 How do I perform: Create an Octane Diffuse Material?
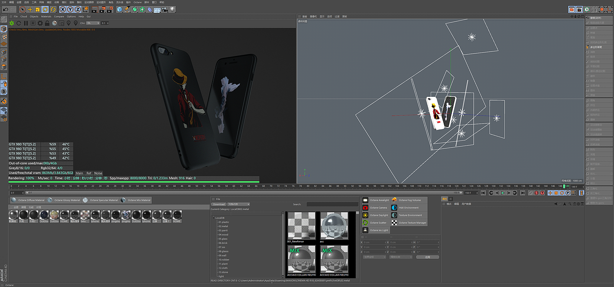[x=28, y=200]
